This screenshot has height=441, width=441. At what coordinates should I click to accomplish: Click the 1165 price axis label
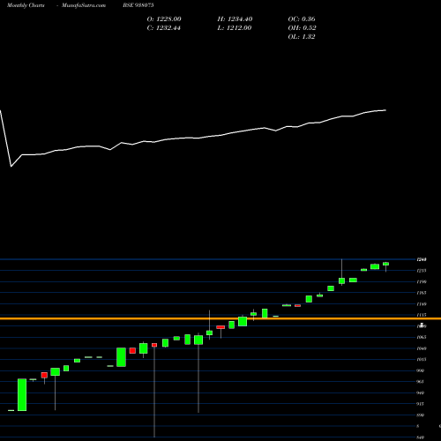tap(422, 293)
